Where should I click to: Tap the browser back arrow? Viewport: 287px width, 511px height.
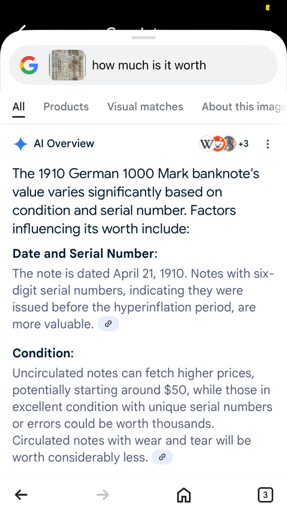pos(21,495)
